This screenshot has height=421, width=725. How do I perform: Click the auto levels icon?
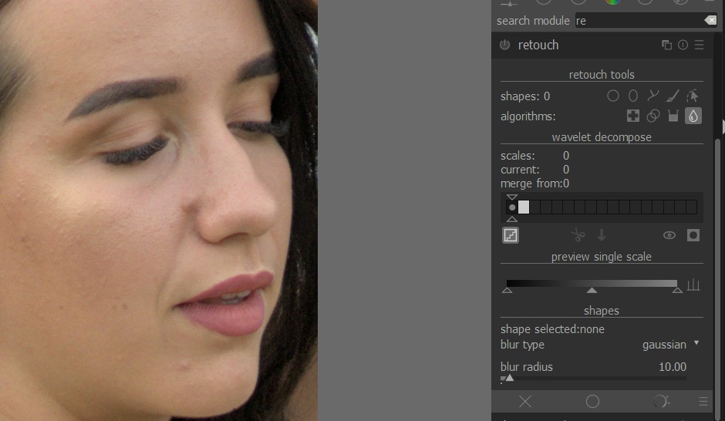coord(693,285)
